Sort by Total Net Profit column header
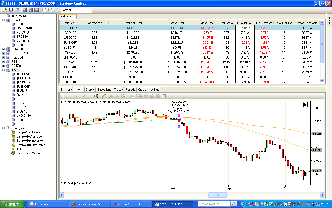This screenshot has height=208, width=332. tap(132, 23)
